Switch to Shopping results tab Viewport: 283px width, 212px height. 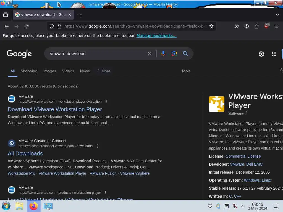[29, 71]
